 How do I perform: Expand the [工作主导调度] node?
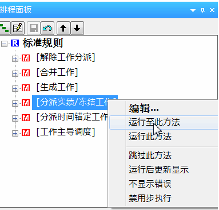15,133
